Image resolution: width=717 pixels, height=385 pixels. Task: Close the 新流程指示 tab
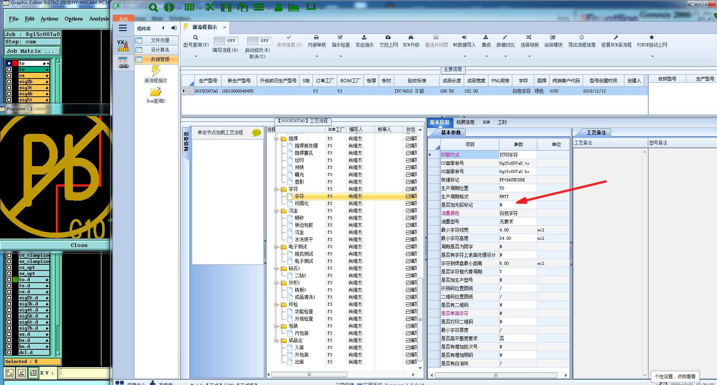[224, 27]
